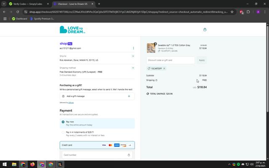Click the card number lock icon
This screenshot has height=168, width=269.
(129, 155)
